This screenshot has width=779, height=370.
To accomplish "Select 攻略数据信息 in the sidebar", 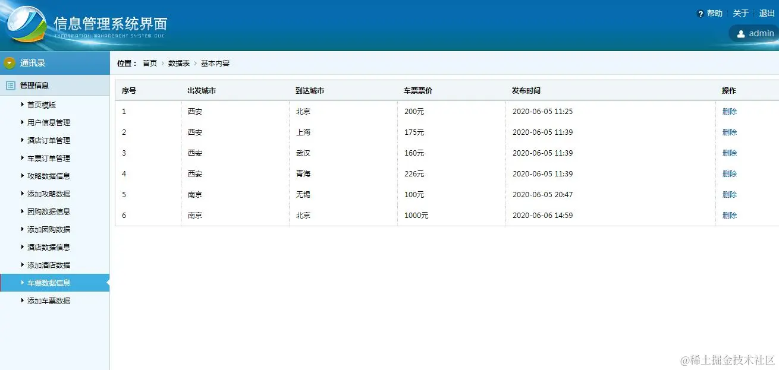I will point(49,176).
